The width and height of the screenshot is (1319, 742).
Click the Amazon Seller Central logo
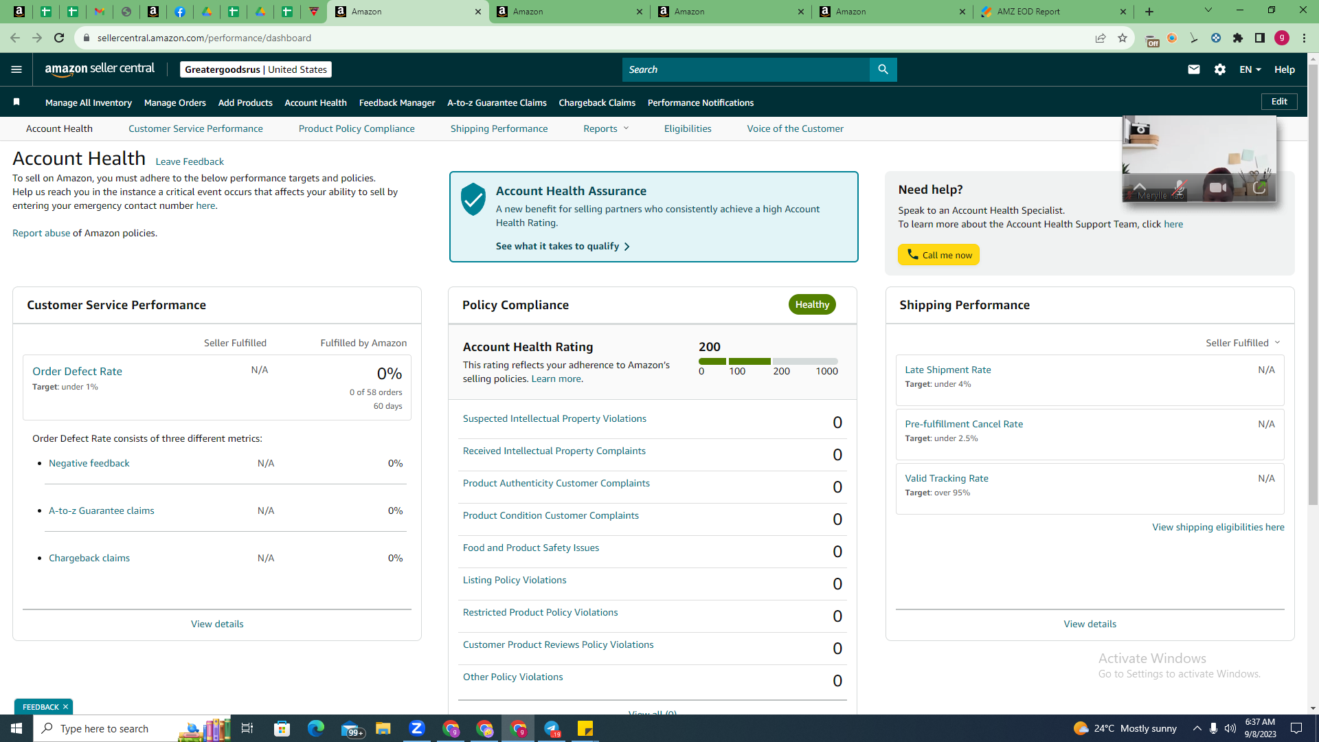pyautogui.click(x=100, y=69)
